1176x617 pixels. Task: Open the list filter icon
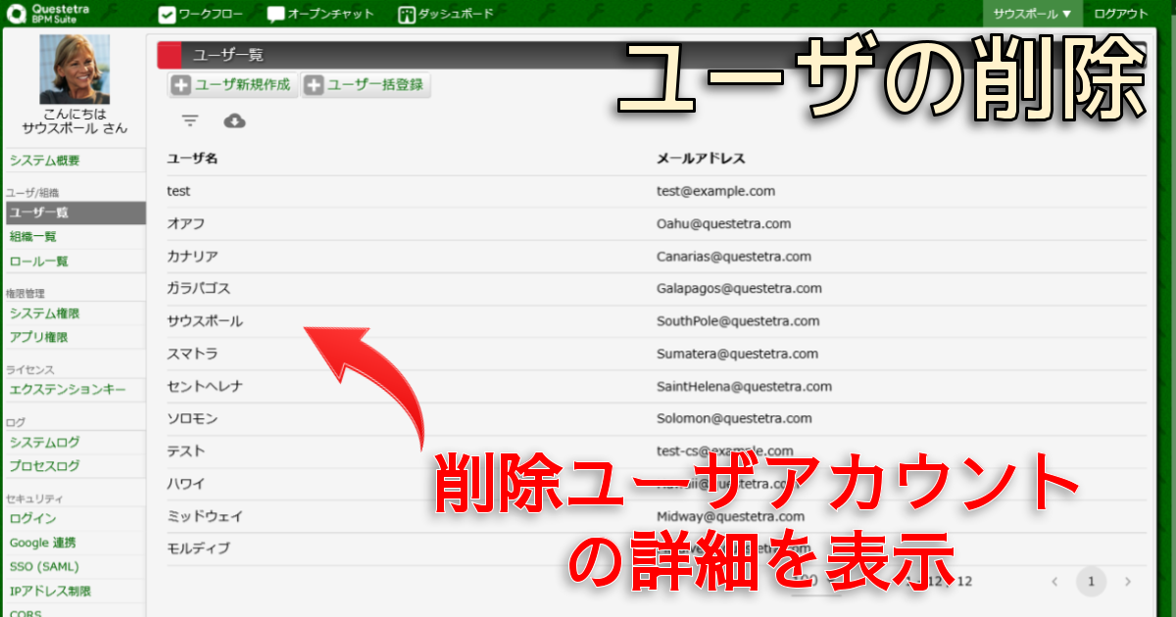pyautogui.click(x=190, y=120)
